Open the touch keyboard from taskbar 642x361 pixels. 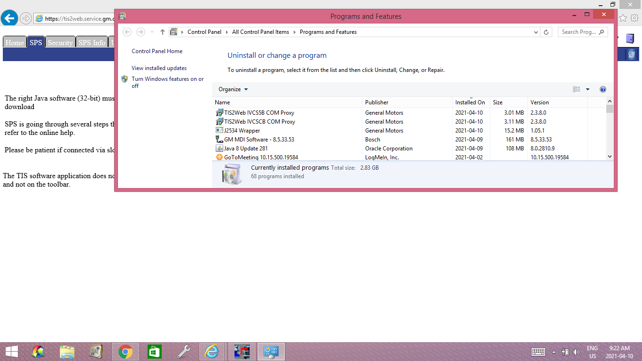pos(538,352)
